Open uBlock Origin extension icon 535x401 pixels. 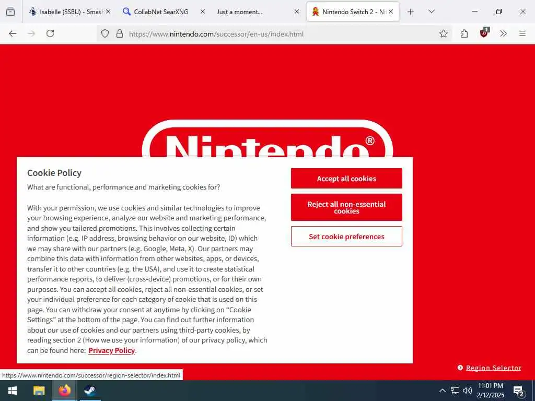coord(484,33)
